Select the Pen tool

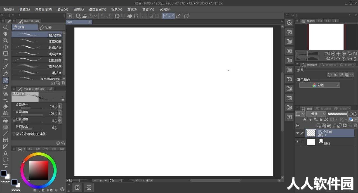pos(5,74)
